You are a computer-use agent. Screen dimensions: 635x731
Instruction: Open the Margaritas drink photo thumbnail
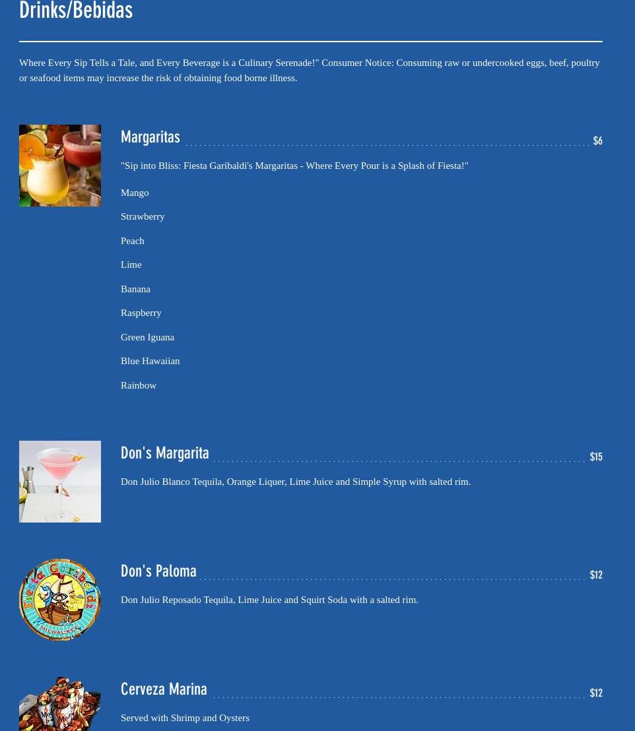pyautogui.click(x=59, y=166)
